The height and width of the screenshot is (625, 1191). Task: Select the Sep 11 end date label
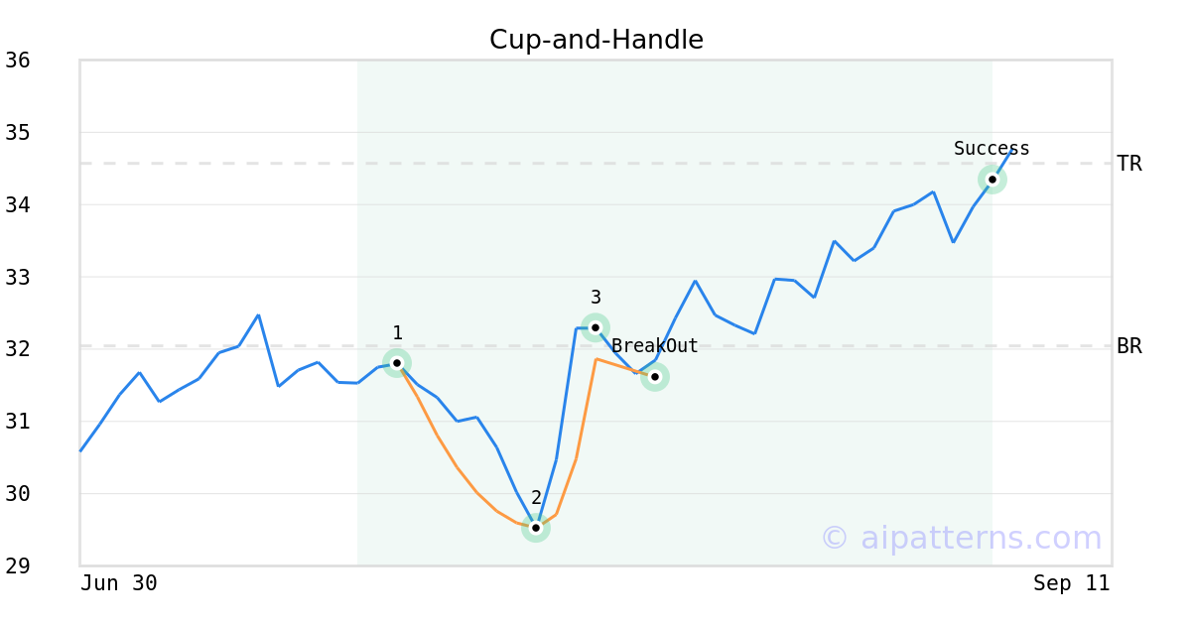coord(1071,583)
